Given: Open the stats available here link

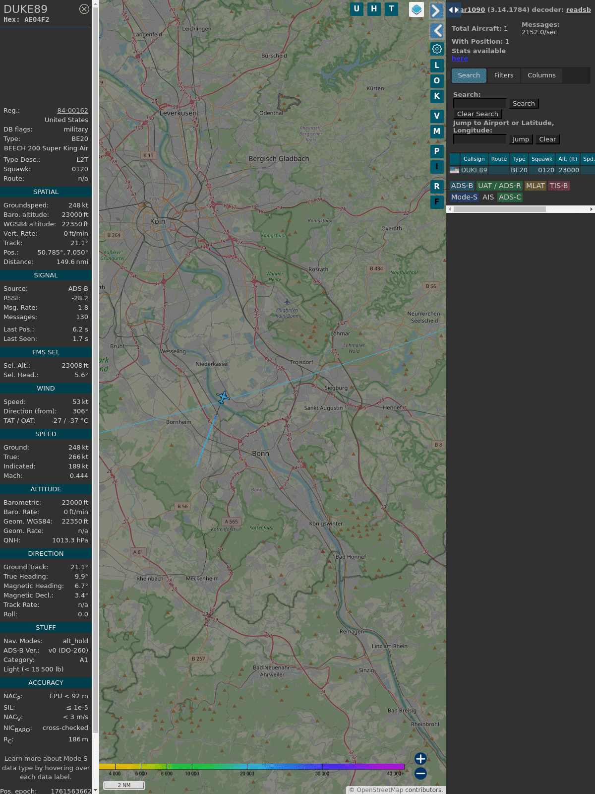Looking at the screenshot, I should click(x=460, y=58).
